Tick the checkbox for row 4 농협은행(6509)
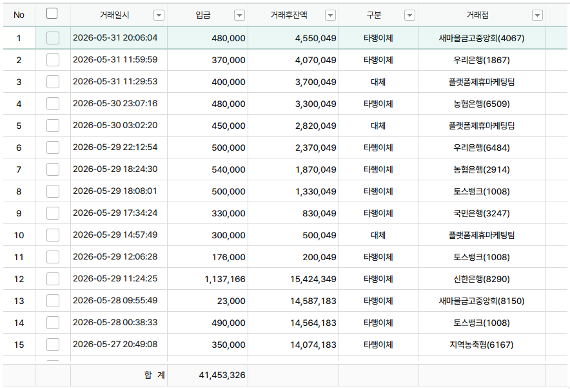This screenshot has height=389, width=570. tap(53, 104)
